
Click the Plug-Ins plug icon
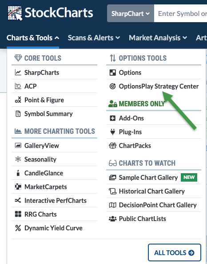[113, 132]
